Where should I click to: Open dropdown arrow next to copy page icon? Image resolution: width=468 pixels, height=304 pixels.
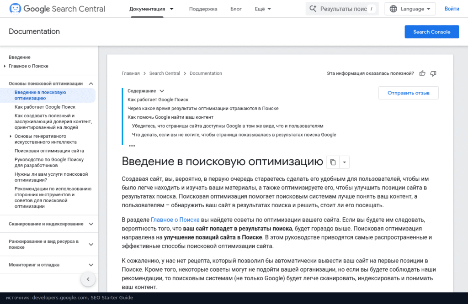click(345, 162)
